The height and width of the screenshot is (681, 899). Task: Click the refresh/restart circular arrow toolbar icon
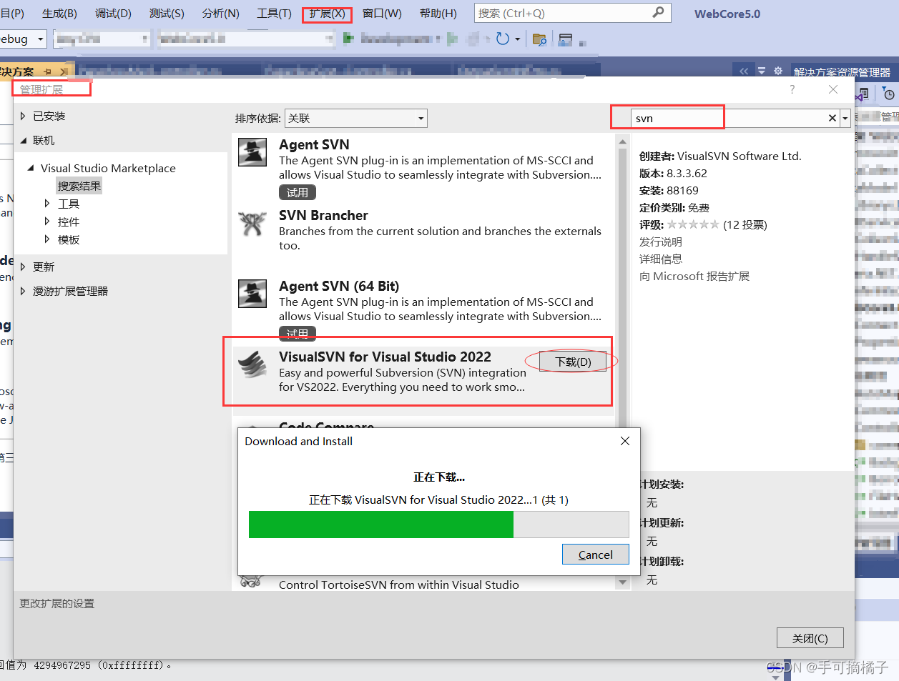(503, 39)
